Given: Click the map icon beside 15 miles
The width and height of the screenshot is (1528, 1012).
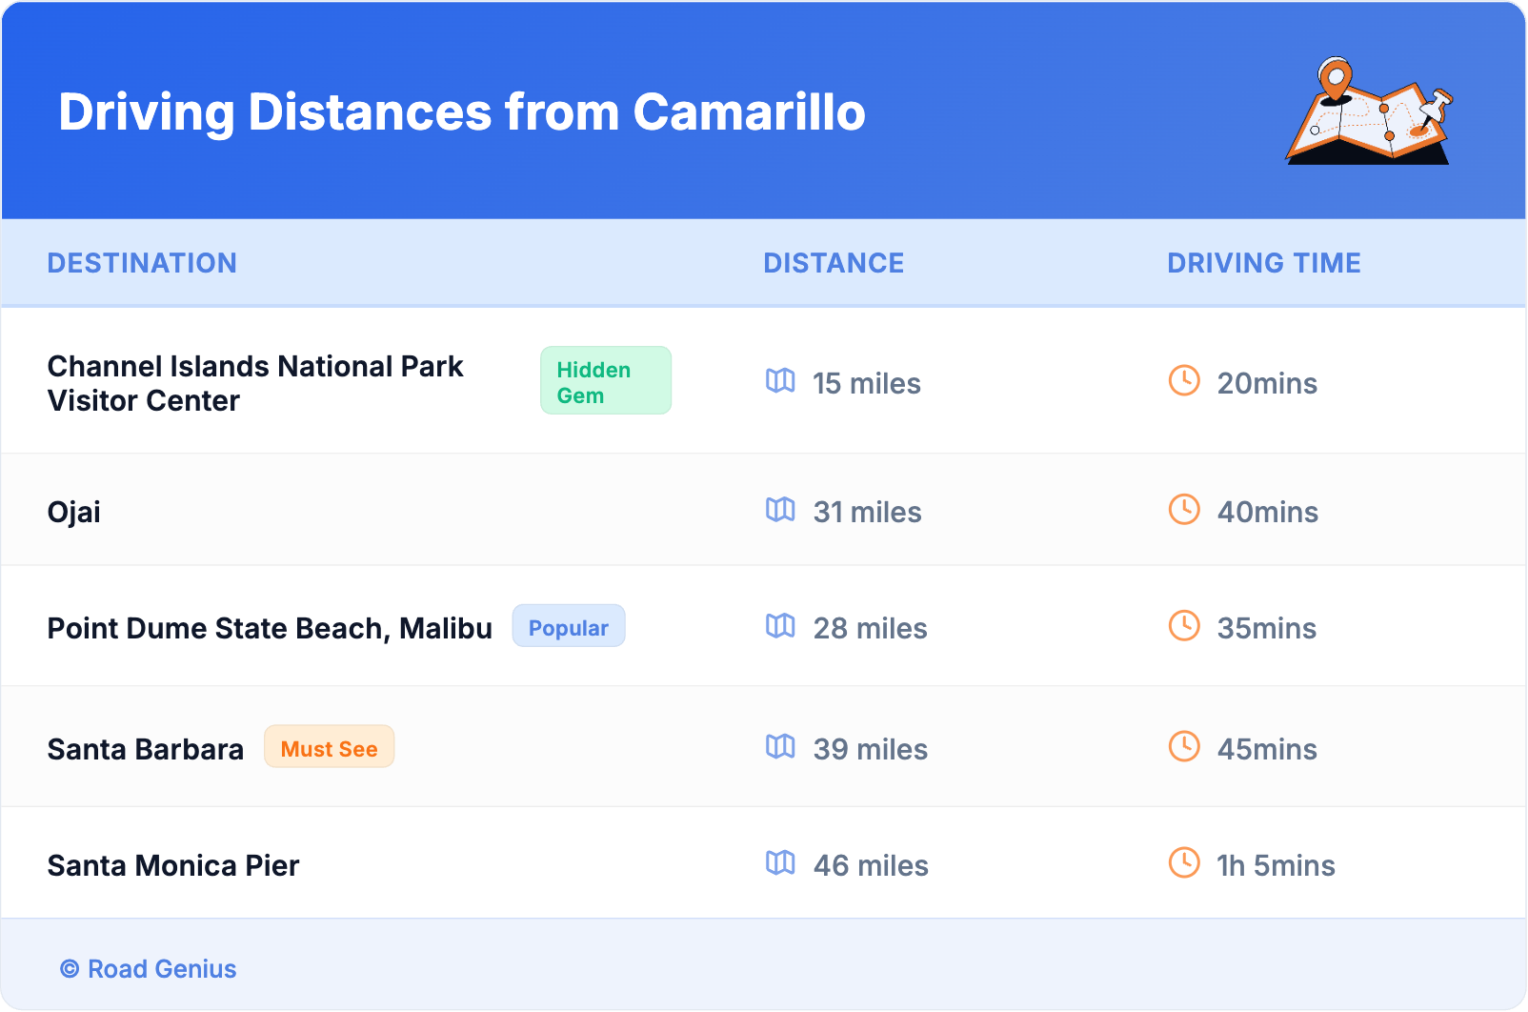Looking at the screenshot, I should click(780, 381).
